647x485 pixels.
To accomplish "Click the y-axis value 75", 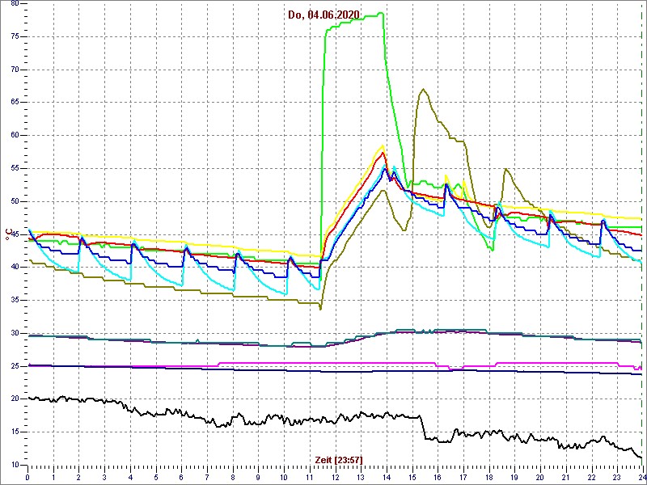I will click(15, 36).
